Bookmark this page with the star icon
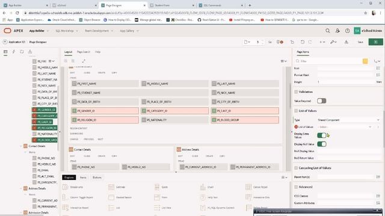Viewport: 385px width, 216px height. 365,13
